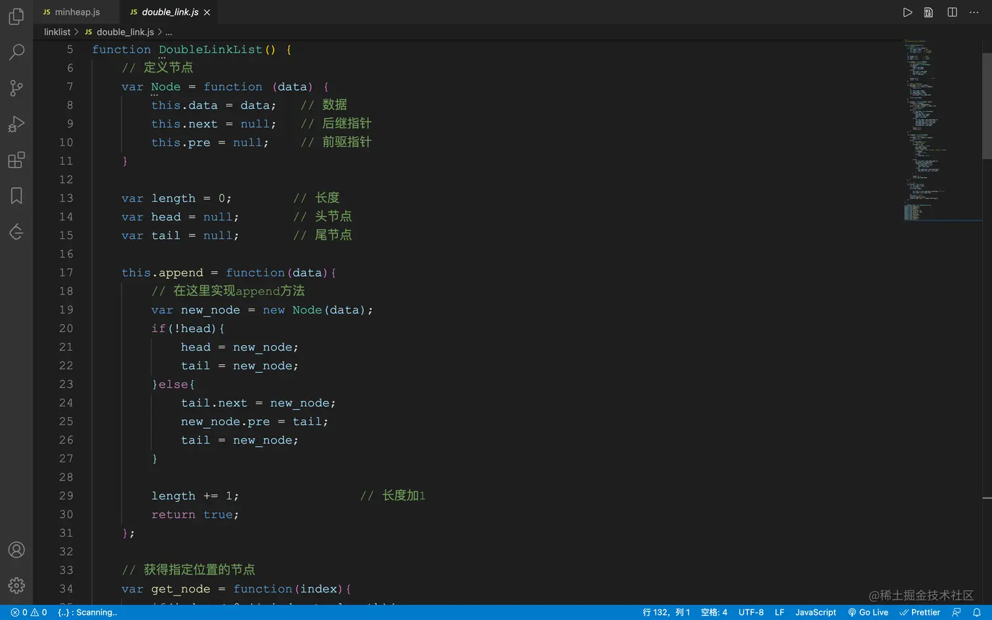Open the Manage gear menu
992x620 pixels.
tap(16, 585)
